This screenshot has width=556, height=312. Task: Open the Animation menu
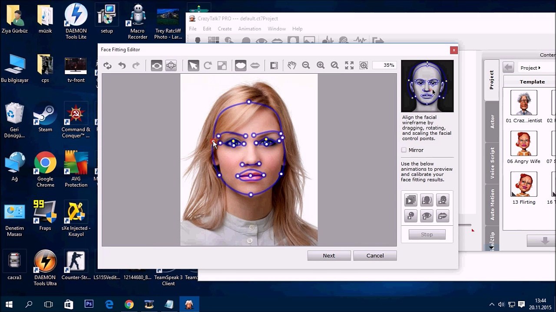click(249, 29)
